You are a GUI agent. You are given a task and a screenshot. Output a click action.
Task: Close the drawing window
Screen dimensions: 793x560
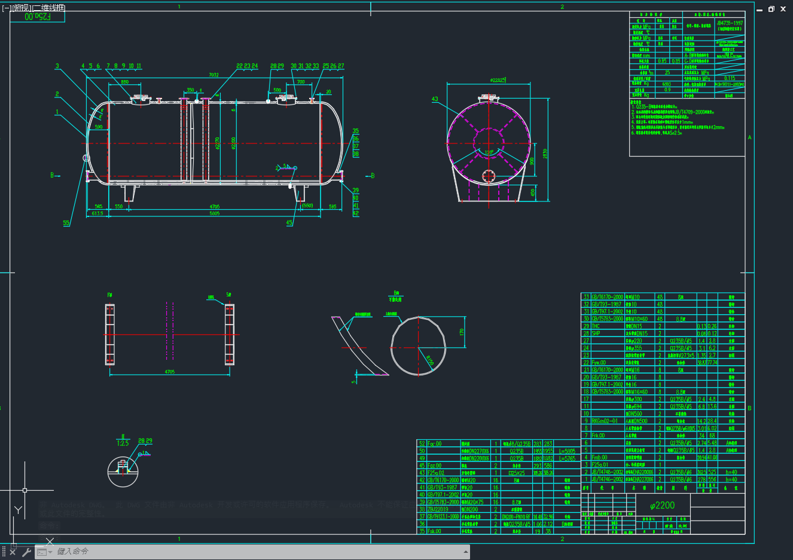(x=783, y=9)
